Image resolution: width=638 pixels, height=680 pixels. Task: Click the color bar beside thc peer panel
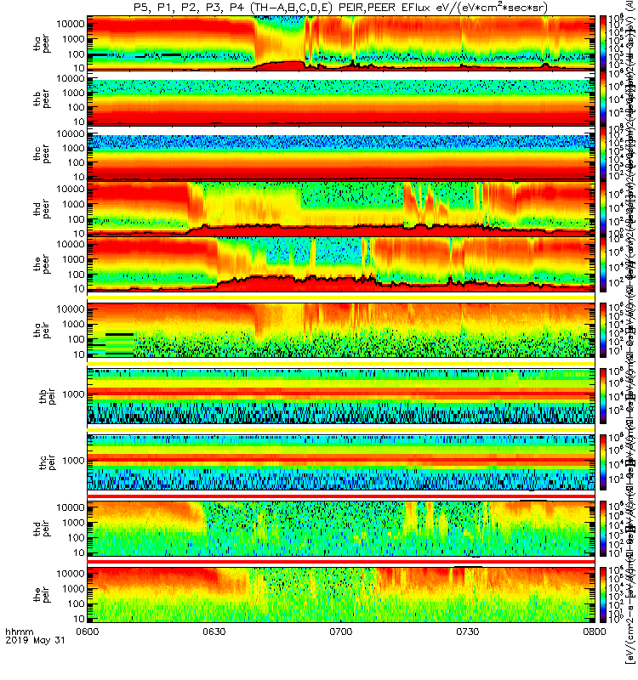pyautogui.click(x=603, y=153)
